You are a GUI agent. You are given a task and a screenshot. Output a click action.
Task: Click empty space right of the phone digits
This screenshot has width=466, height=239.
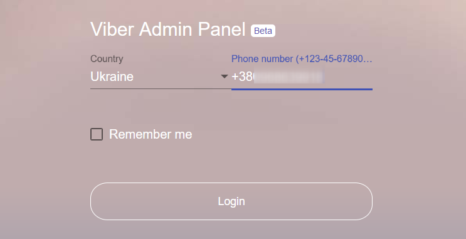(x=347, y=77)
